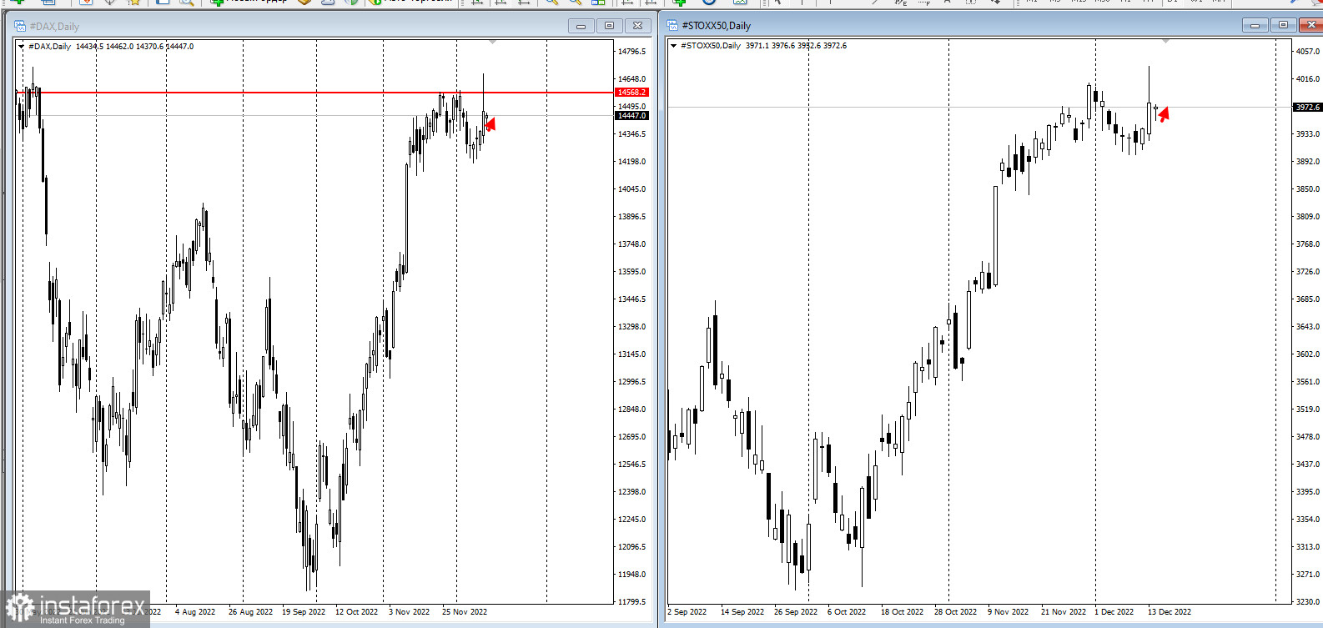1323x628 pixels.
Task: Click the 14796.5 price axis label
Action: (x=631, y=52)
